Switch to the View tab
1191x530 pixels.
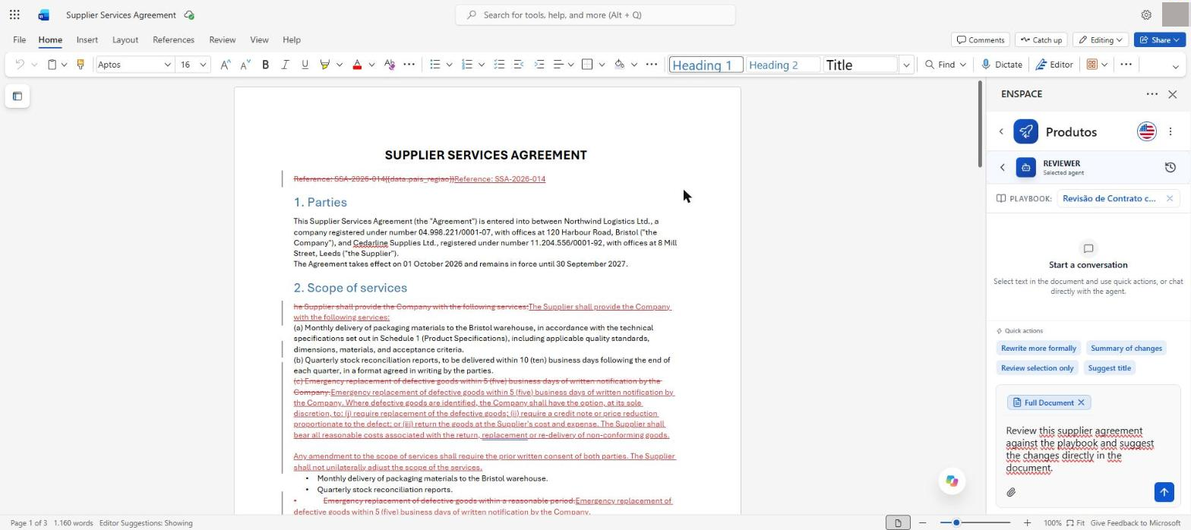(259, 39)
